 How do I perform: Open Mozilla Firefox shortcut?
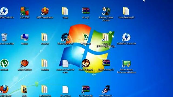click(x=4, y=89)
